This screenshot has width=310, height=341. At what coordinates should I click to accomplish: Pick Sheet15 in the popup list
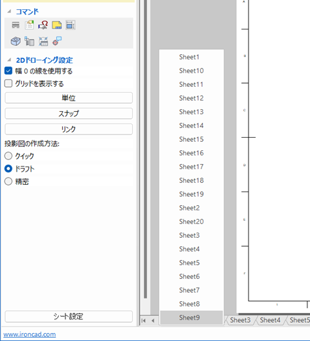(x=192, y=139)
